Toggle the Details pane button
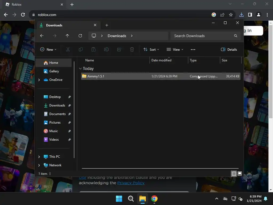273x205 pixels. click(229, 49)
